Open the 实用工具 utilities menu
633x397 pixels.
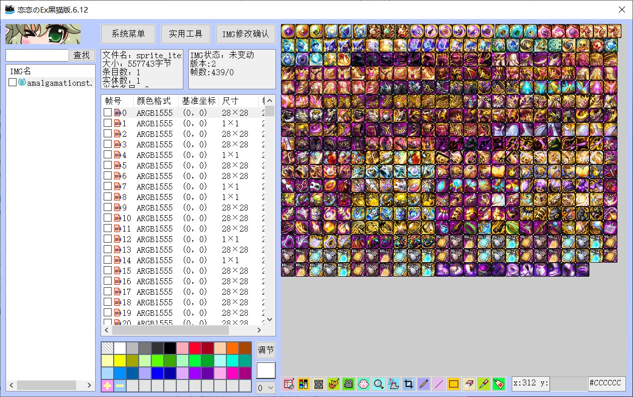coord(185,34)
